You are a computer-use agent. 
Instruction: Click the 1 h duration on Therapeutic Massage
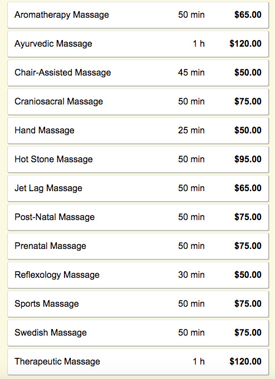click(x=199, y=362)
